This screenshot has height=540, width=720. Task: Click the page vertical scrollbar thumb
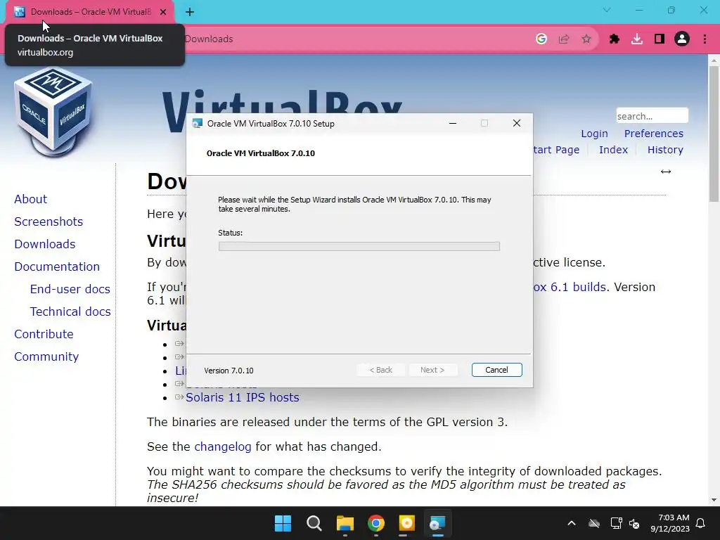click(714, 133)
